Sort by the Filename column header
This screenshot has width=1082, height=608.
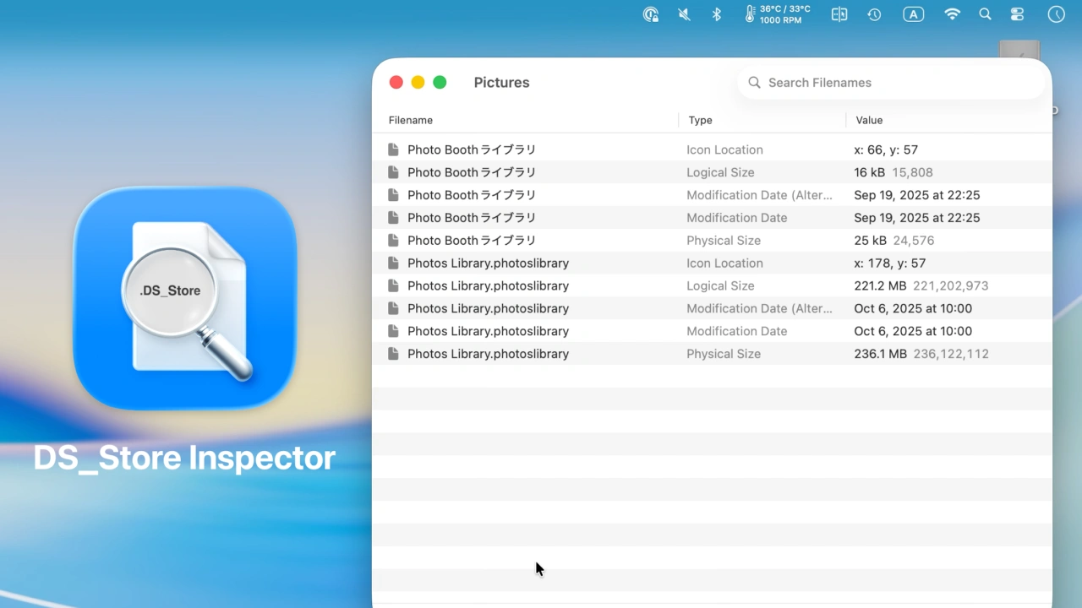tap(411, 120)
